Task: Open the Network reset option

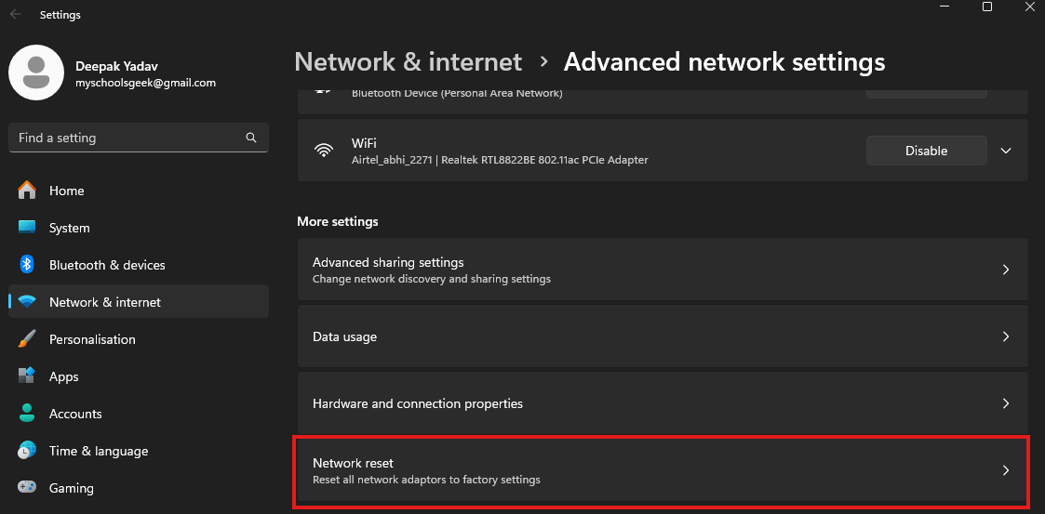Action: pos(661,470)
